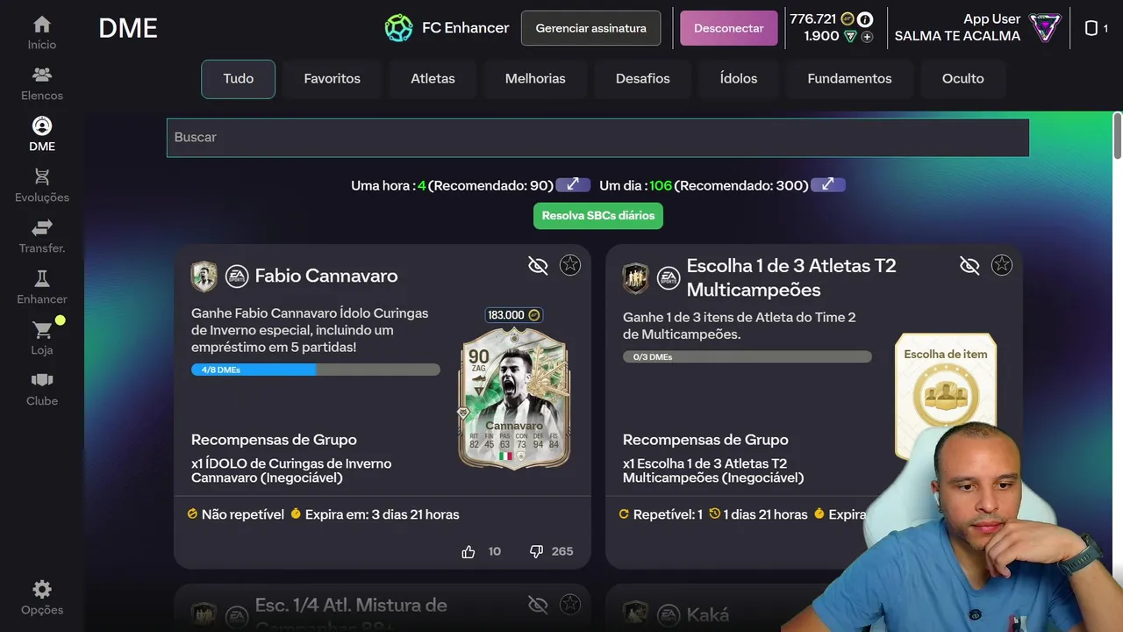Open Enhancer flask icon in sidebar
The height and width of the screenshot is (632, 1123).
(x=41, y=279)
